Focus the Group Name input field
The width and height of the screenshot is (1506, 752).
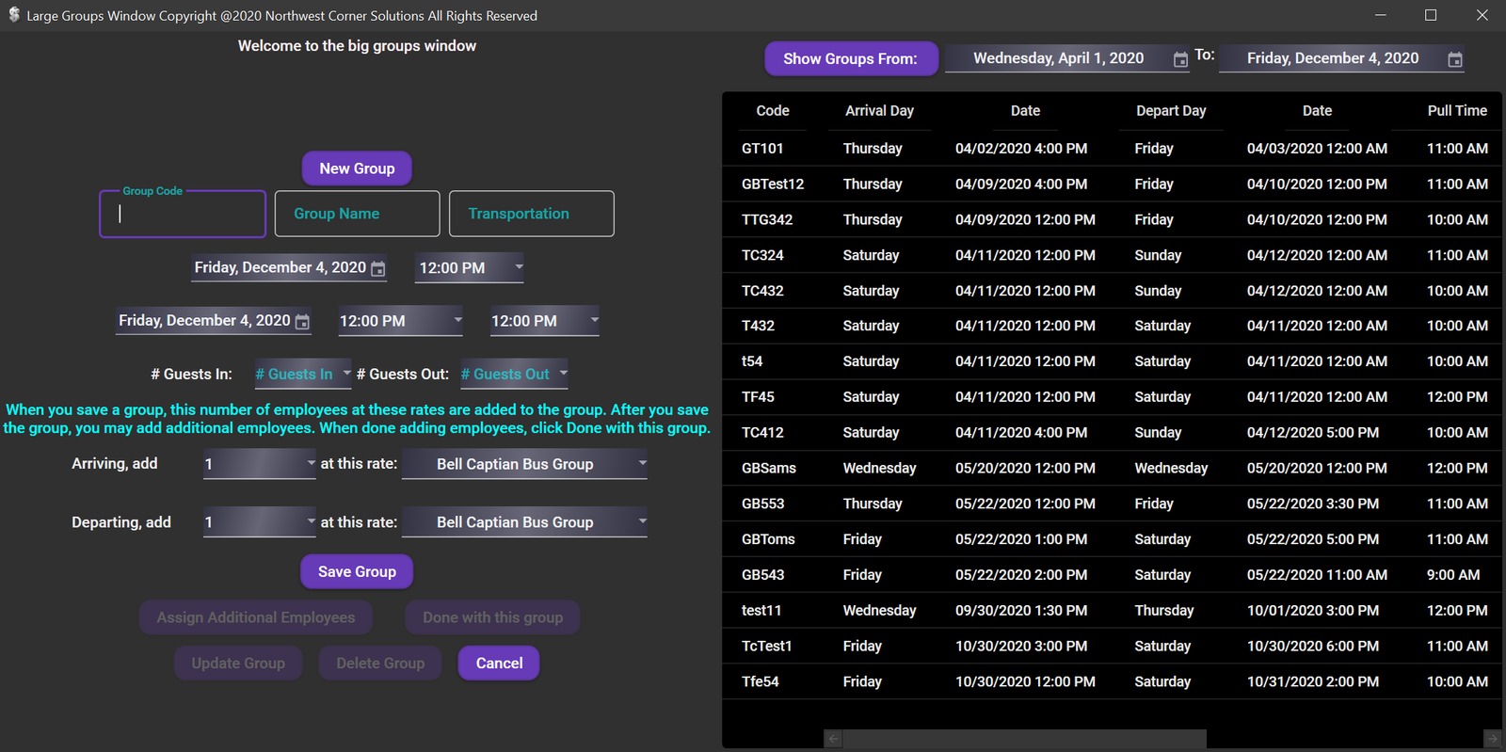[357, 214]
